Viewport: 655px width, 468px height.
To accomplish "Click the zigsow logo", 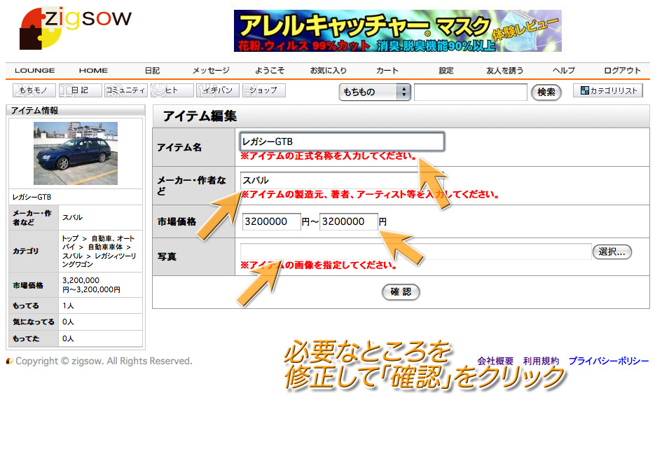I will (x=76, y=28).
